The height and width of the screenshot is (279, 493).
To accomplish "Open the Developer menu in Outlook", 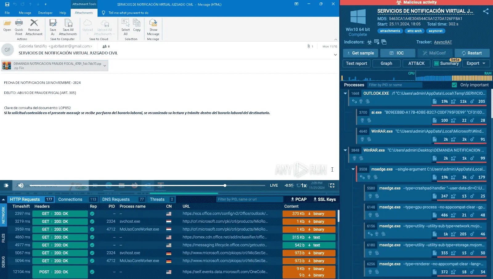I will tap(45, 13).
